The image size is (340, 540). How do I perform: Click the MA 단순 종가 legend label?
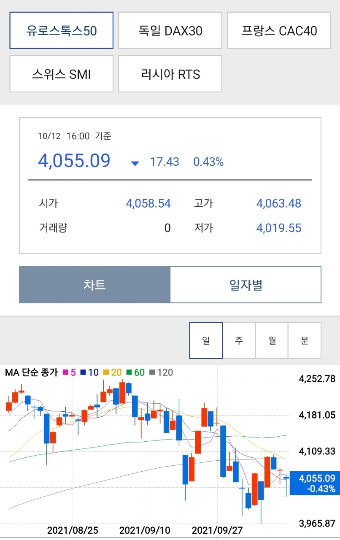coord(32,373)
